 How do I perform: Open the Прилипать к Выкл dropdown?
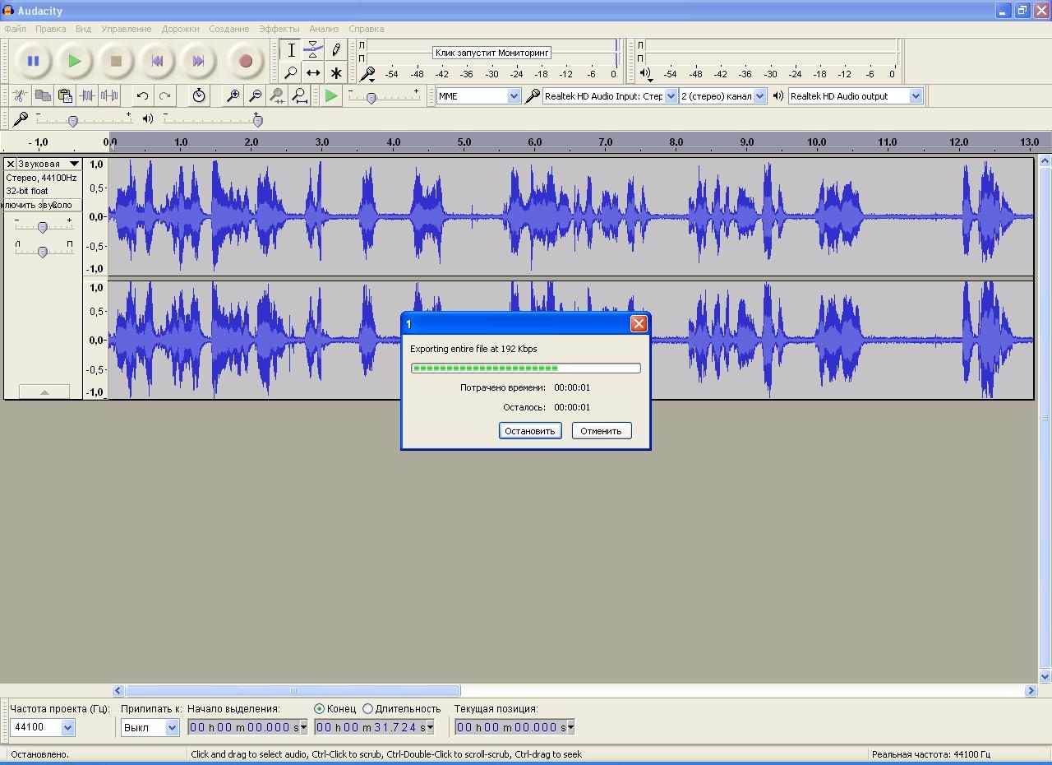pos(172,727)
